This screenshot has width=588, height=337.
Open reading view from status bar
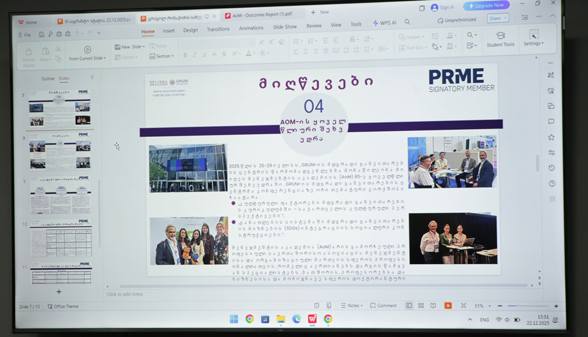pyautogui.click(x=433, y=305)
